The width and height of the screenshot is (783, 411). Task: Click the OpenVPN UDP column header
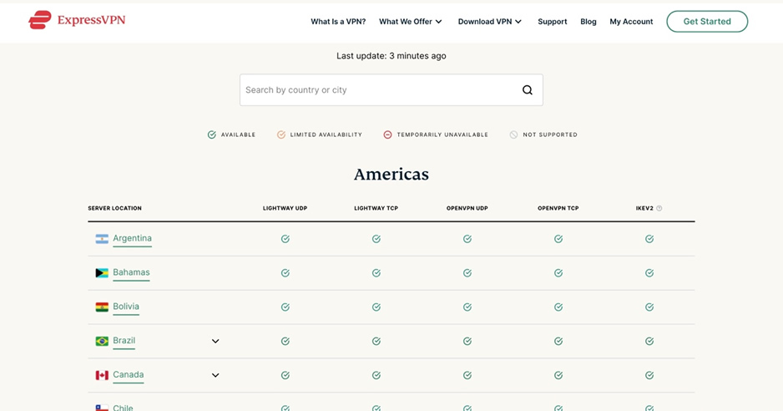(467, 208)
